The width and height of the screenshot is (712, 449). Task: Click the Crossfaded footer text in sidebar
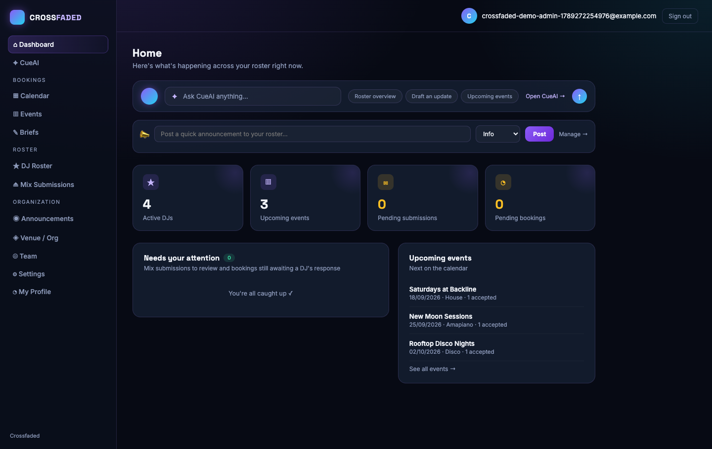(25, 436)
